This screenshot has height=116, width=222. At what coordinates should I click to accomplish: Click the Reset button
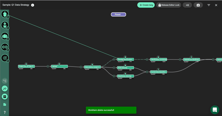click(118, 15)
